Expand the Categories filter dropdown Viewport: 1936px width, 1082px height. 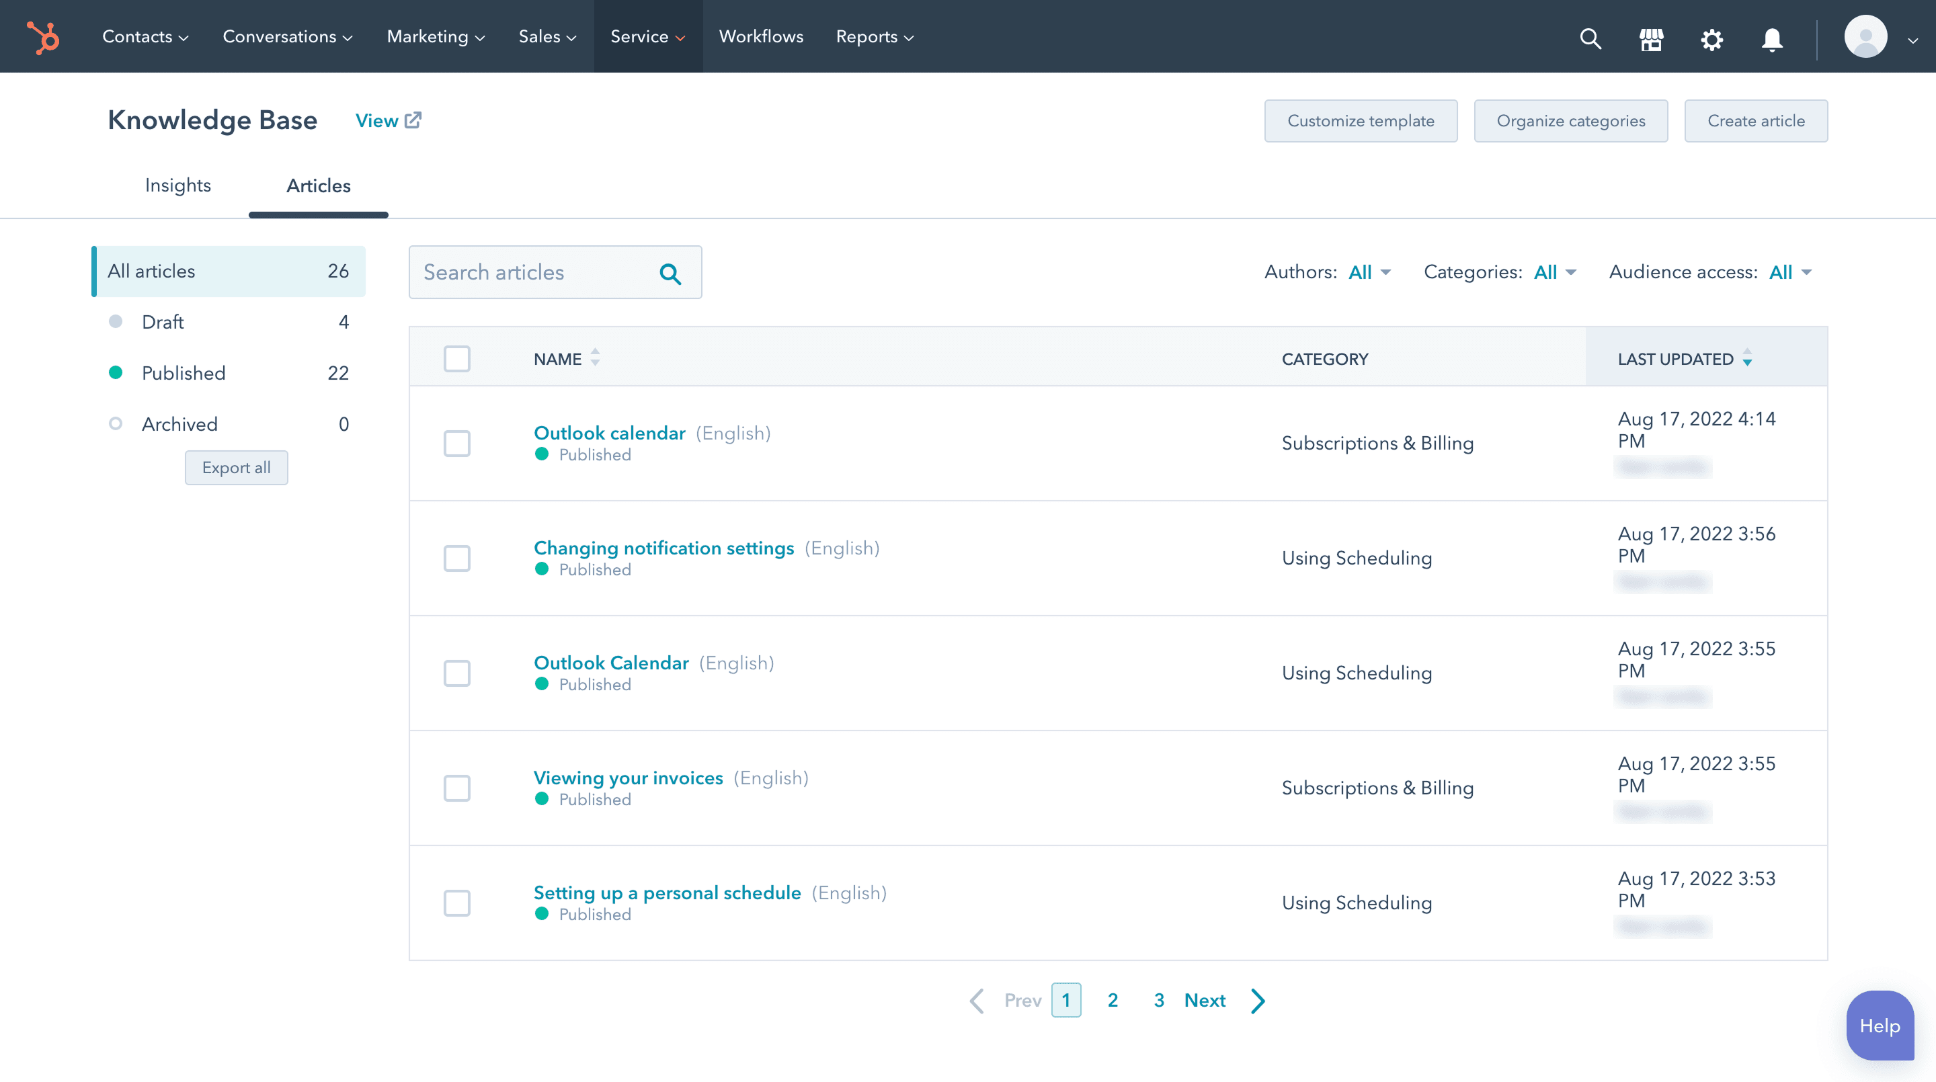coord(1555,272)
